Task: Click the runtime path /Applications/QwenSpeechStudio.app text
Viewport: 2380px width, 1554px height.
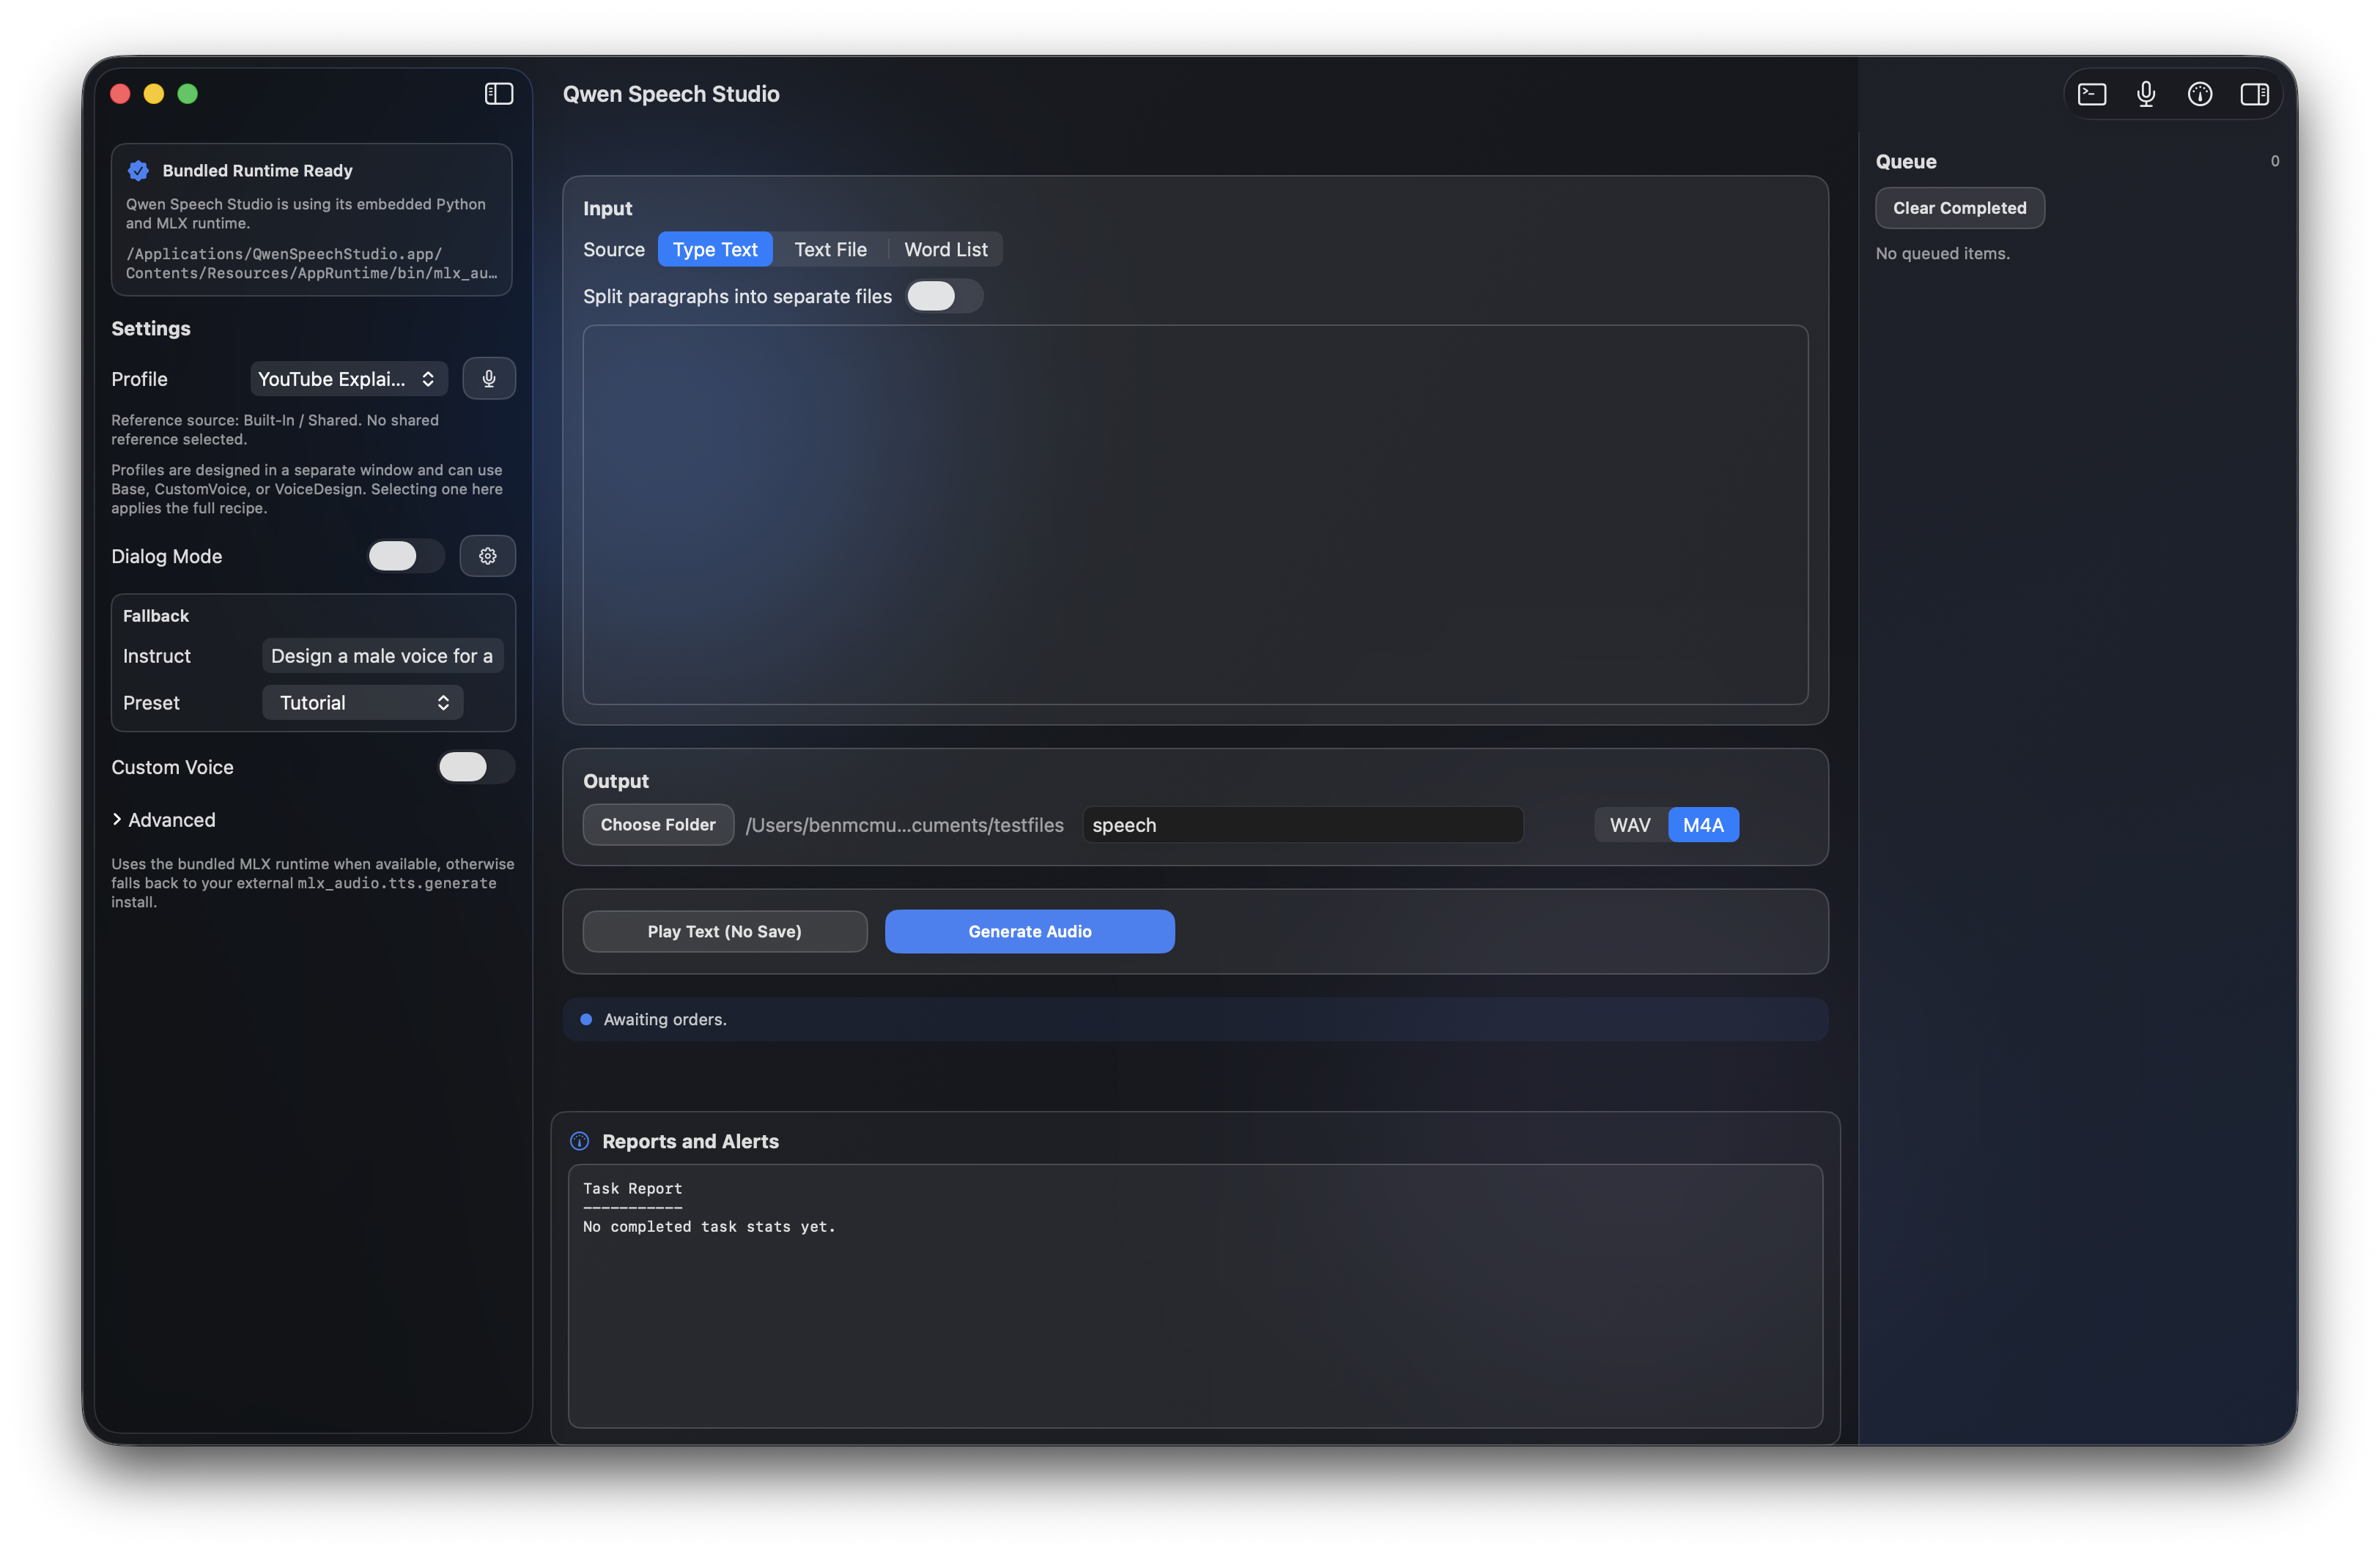Action: tap(312, 264)
